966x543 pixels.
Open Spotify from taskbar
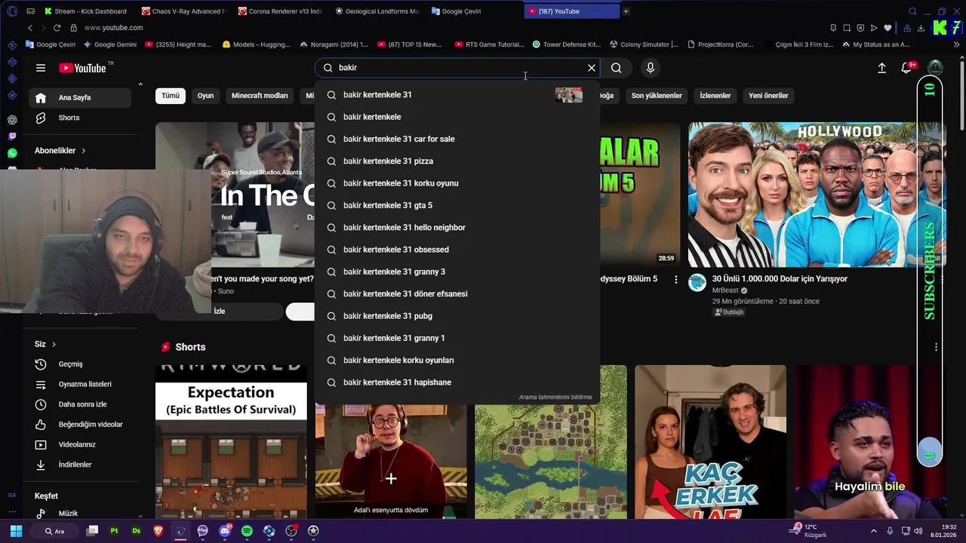click(x=247, y=531)
